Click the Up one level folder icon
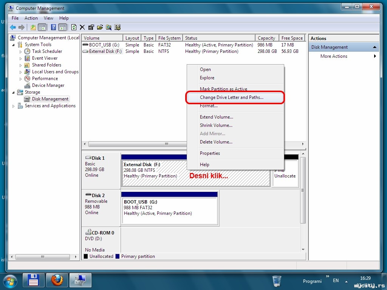This screenshot has height=290, width=387. (x=33, y=27)
